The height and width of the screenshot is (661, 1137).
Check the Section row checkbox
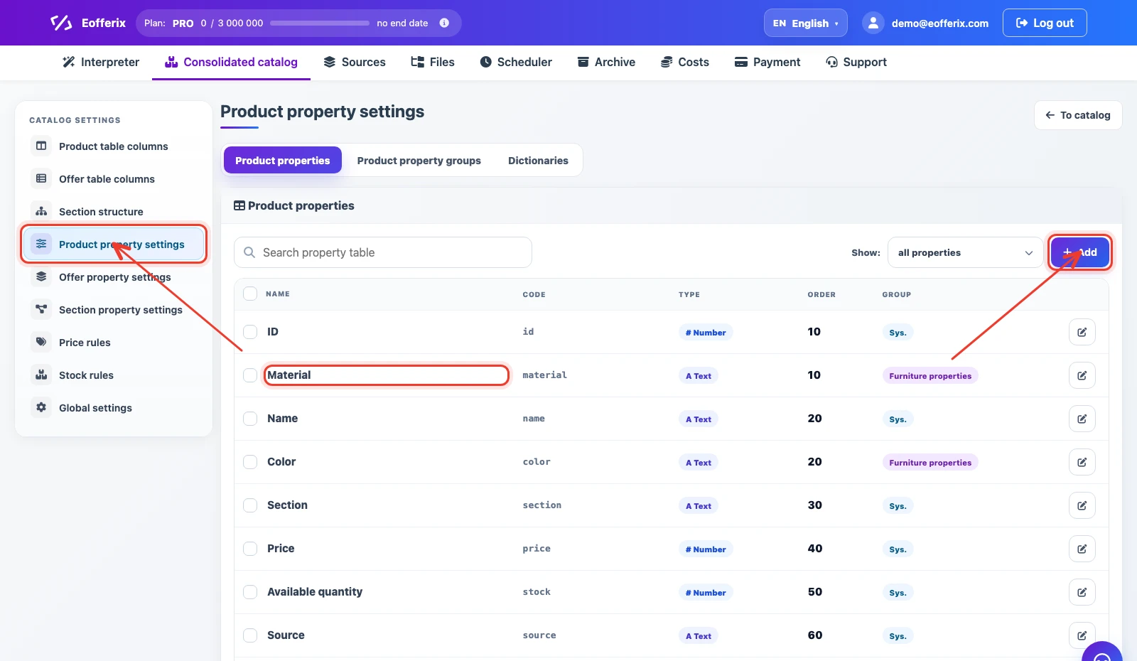point(250,505)
